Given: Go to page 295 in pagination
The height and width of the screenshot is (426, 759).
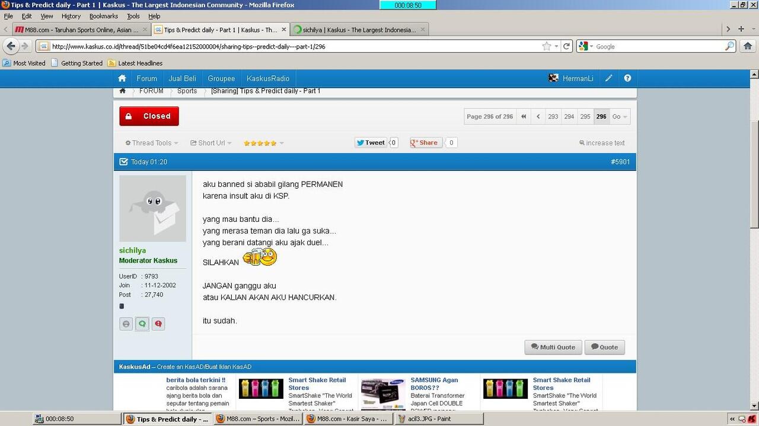Looking at the screenshot, I should [x=585, y=117].
